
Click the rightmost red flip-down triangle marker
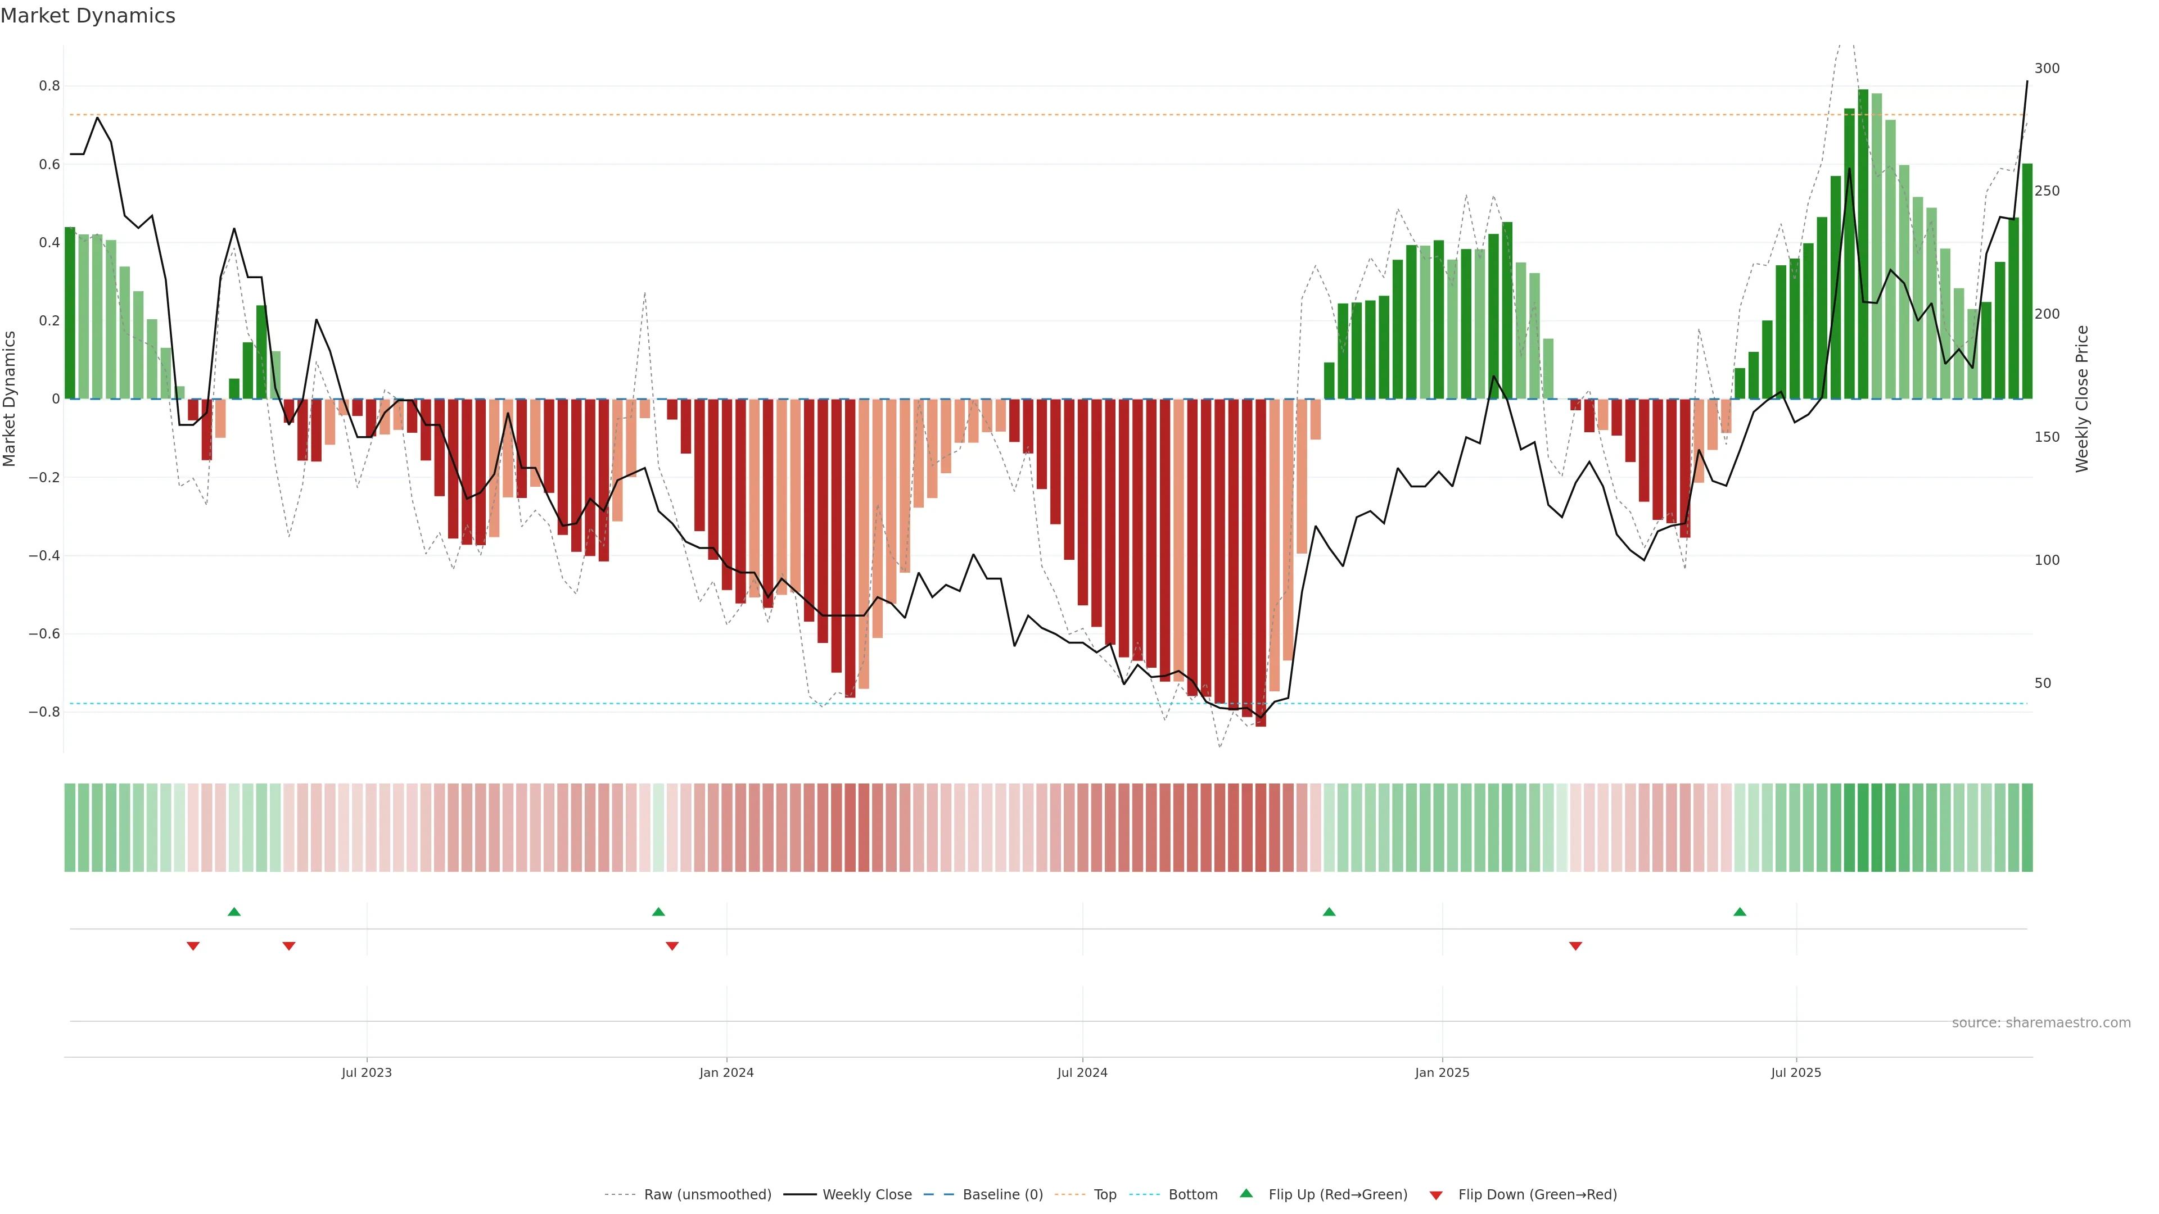[x=1575, y=946]
